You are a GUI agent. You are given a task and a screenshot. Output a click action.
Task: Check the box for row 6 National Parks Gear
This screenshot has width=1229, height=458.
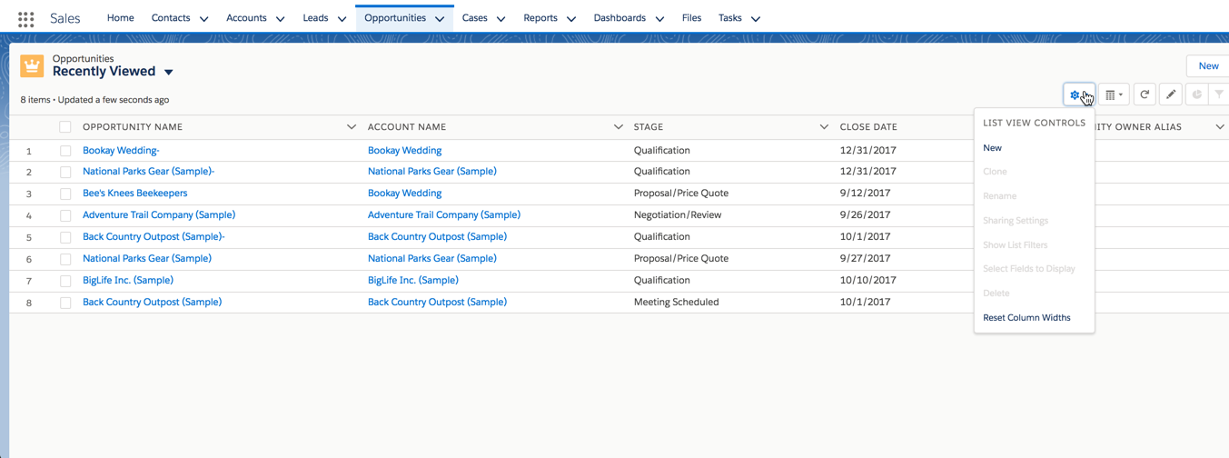65,259
